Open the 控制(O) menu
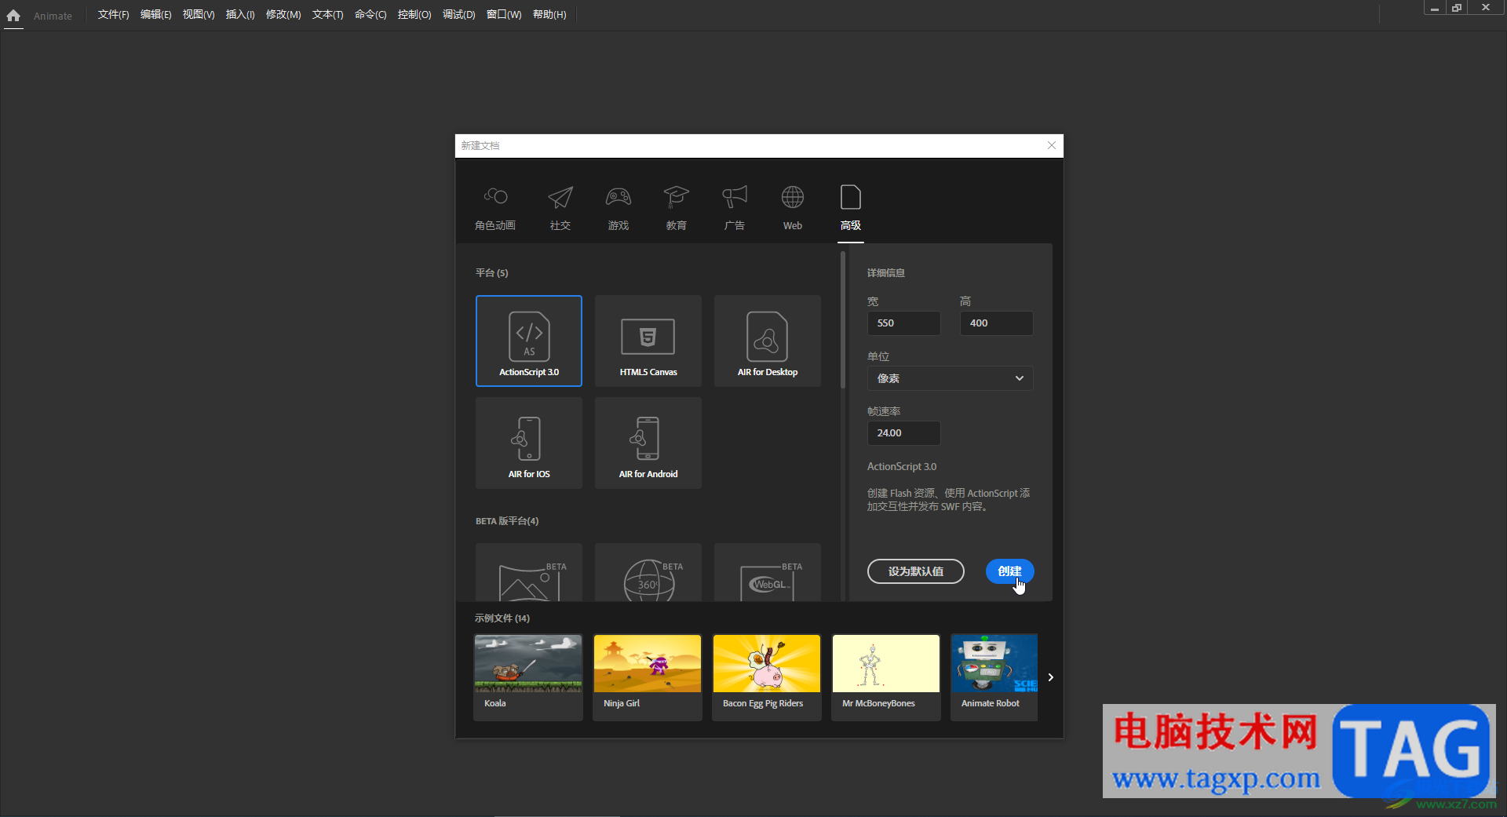Screen dimensions: 1507x817 click(x=414, y=15)
